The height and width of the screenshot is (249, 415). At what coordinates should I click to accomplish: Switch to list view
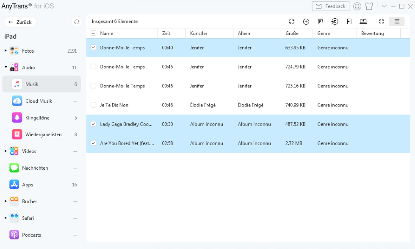click(397, 22)
